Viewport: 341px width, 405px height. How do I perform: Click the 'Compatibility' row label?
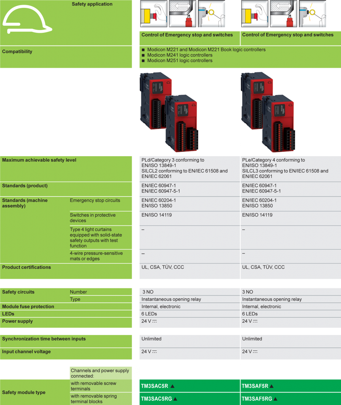point(17,51)
